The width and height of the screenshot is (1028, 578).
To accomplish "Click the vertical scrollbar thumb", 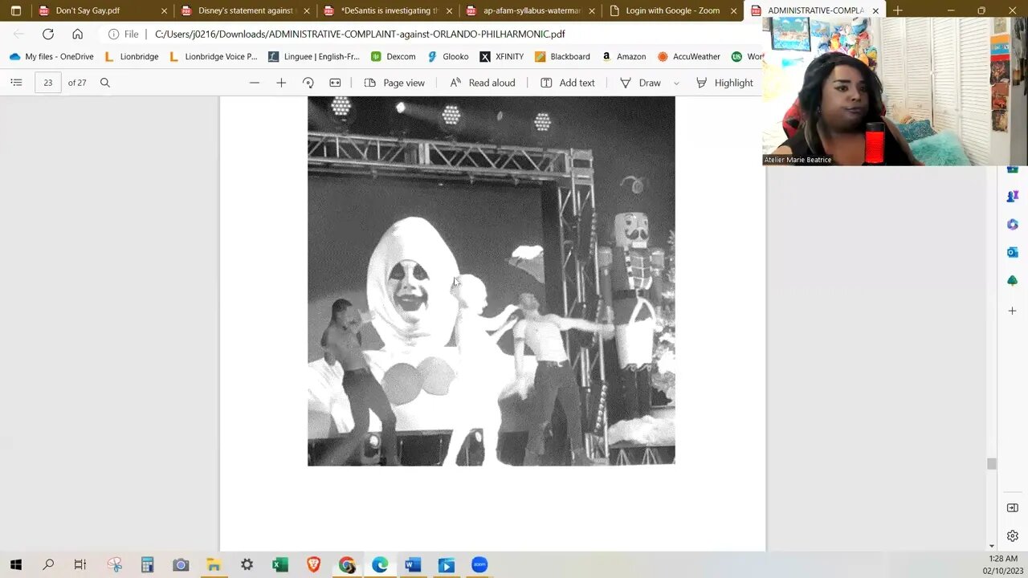I will [992, 464].
